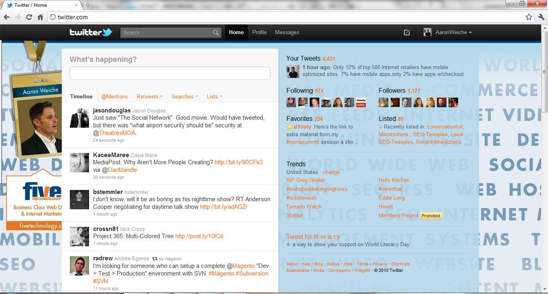Open the post.ly/10lCe link
This screenshot has height=294, width=548.
pos(199,236)
